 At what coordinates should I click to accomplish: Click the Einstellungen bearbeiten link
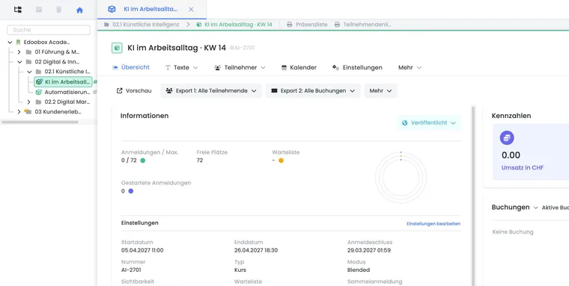tap(433, 224)
